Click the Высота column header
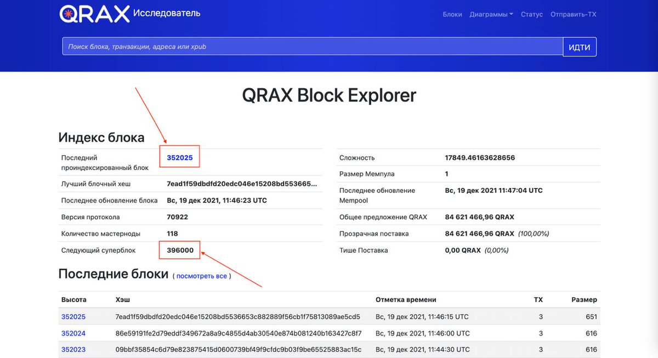Viewport: 658px width, 358px height. [x=74, y=300]
